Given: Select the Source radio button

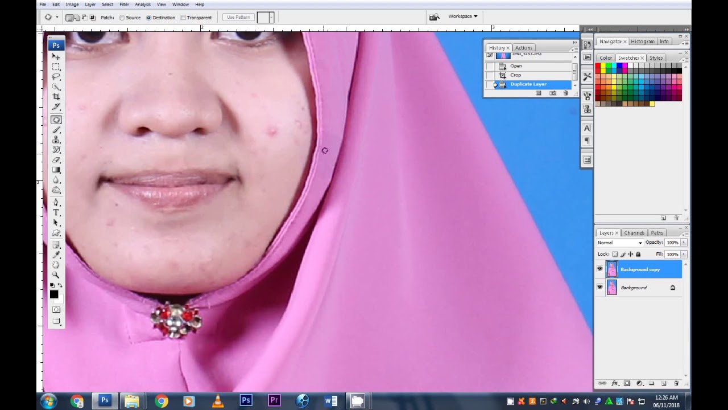Looking at the screenshot, I should coord(122,18).
